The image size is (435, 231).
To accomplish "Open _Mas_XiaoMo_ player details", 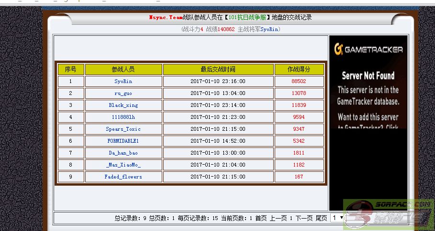I will 123,165.
